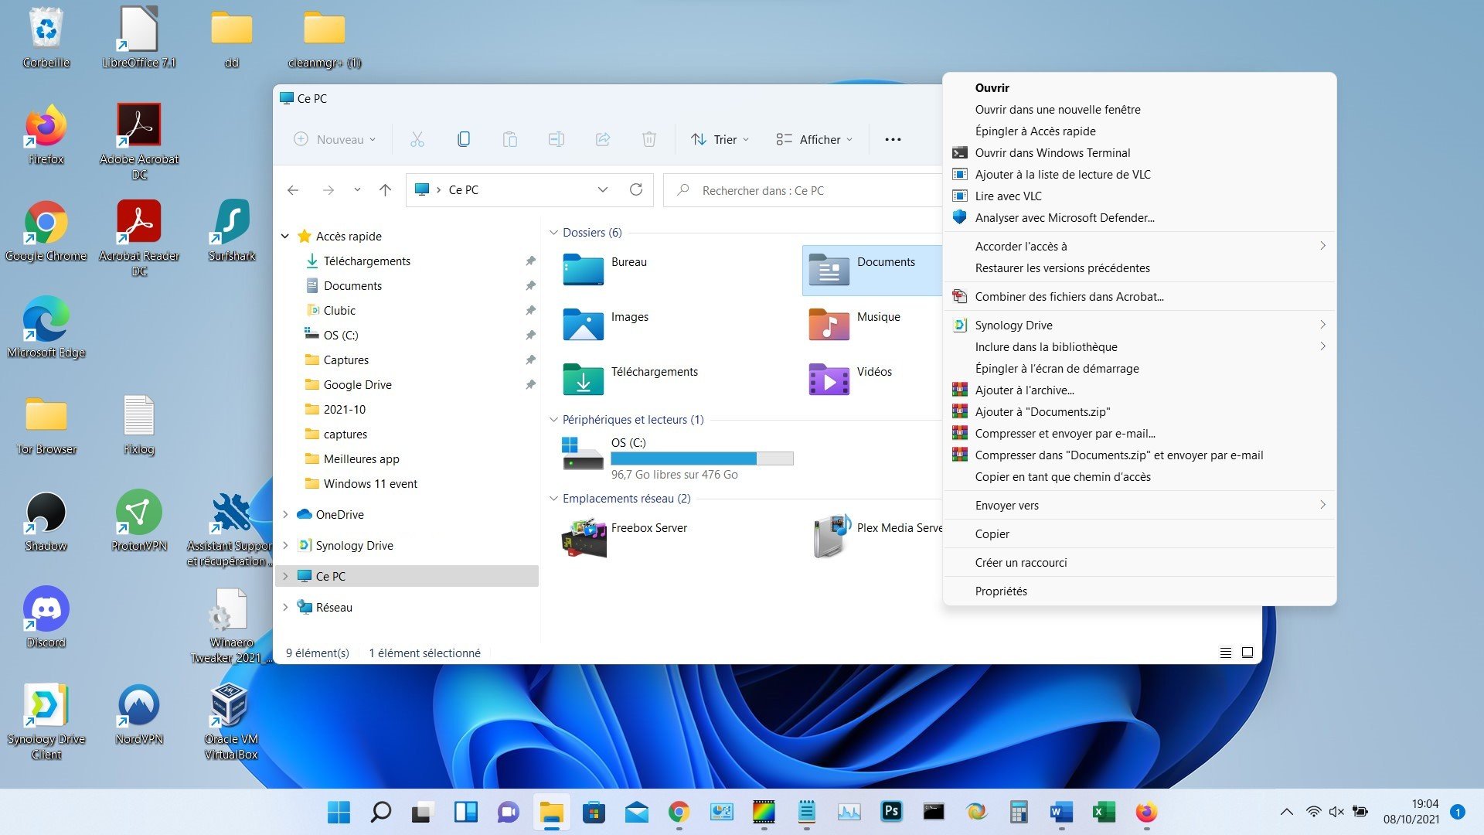Click the OS (C:) disk usage bar
Screen dimensions: 1484x835
click(702, 458)
